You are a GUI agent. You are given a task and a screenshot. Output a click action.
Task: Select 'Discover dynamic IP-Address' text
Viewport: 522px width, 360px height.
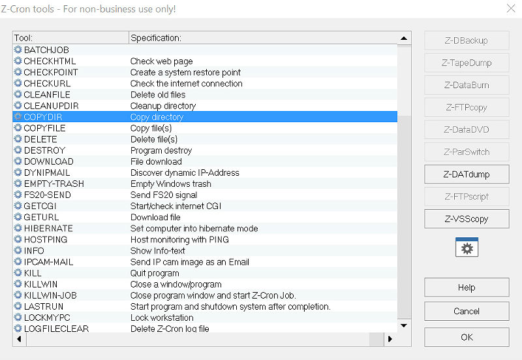pos(185,172)
